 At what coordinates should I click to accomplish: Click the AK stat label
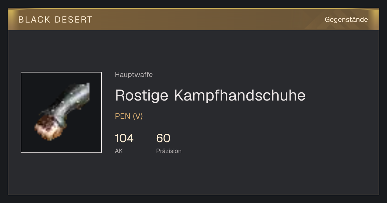(x=119, y=151)
